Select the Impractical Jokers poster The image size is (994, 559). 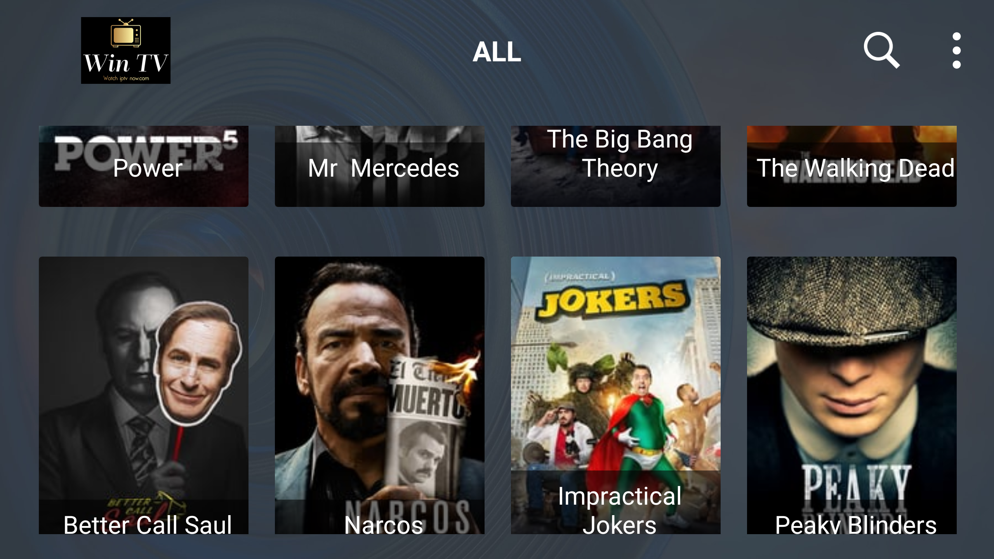tap(616, 395)
